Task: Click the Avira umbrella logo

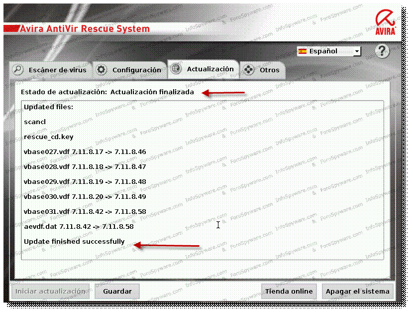Action: pyautogui.click(x=385, y=22)
